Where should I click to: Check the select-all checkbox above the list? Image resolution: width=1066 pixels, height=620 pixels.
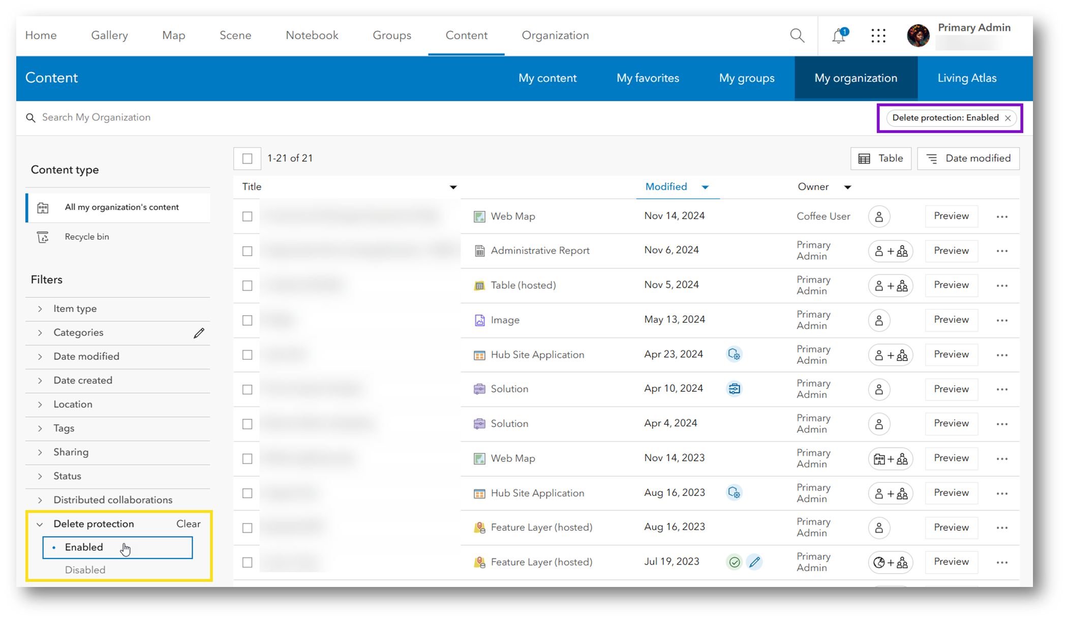tap(247, 158)
